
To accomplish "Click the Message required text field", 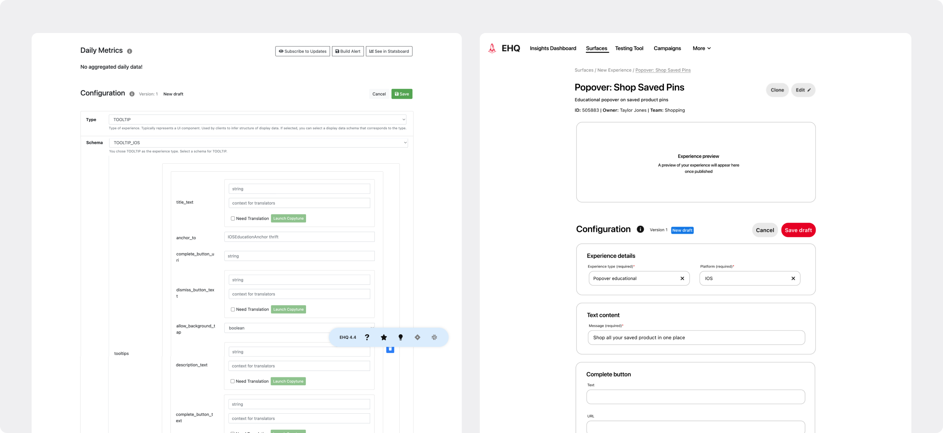I will 696,337.
